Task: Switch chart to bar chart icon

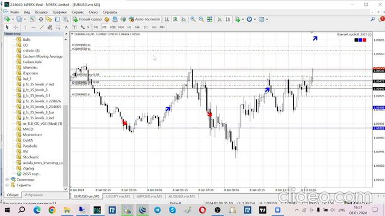Action: [167, 19]
